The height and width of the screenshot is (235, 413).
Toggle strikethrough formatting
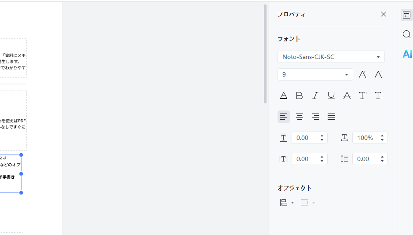tap(347, 95)
